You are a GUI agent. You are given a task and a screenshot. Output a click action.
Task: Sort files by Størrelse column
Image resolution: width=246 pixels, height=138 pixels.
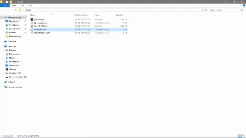120,15
